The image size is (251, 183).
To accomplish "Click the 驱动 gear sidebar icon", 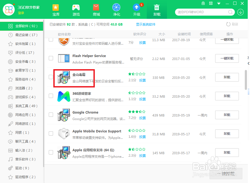I will [x=11, y=168].
